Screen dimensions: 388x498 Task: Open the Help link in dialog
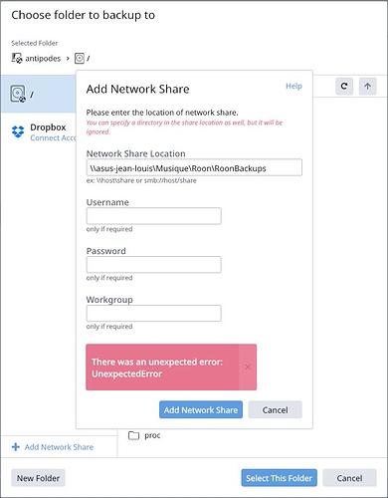293,86
